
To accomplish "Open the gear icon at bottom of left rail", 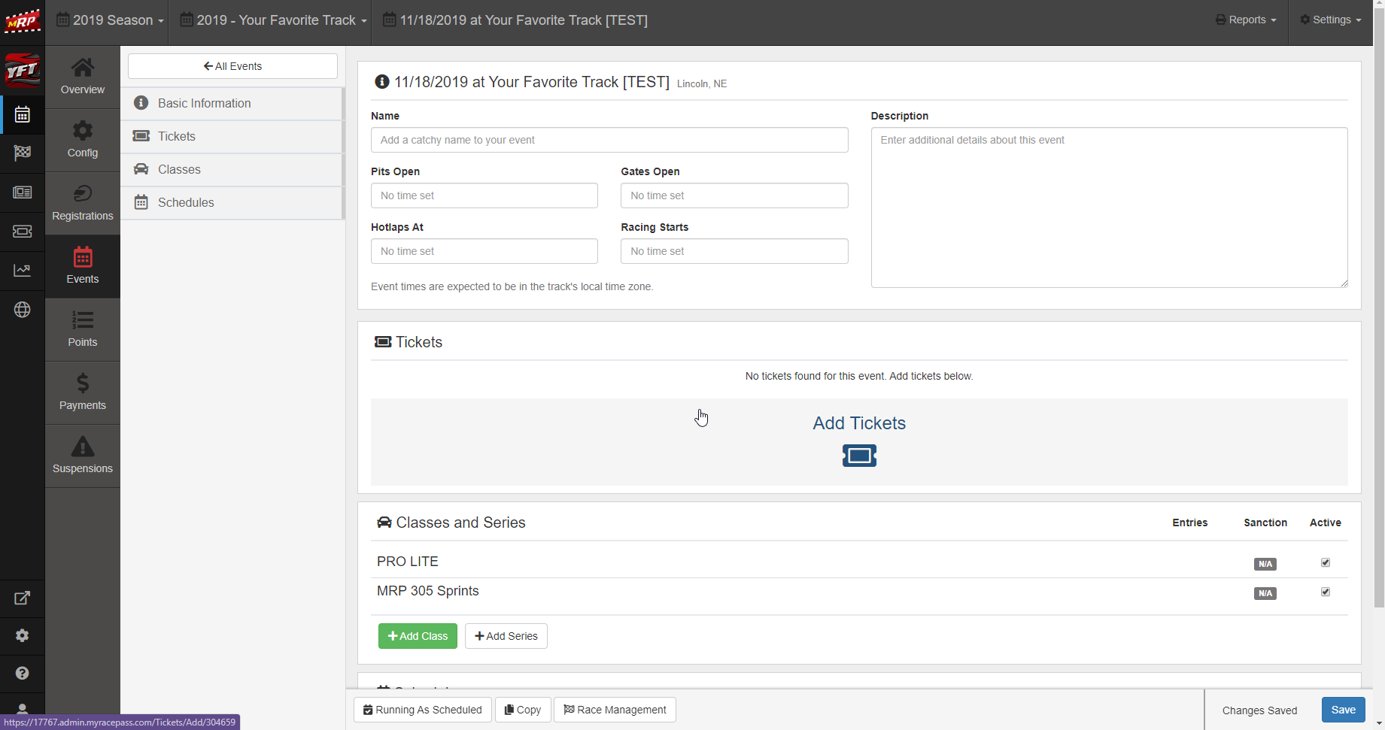I will [23, 636].
